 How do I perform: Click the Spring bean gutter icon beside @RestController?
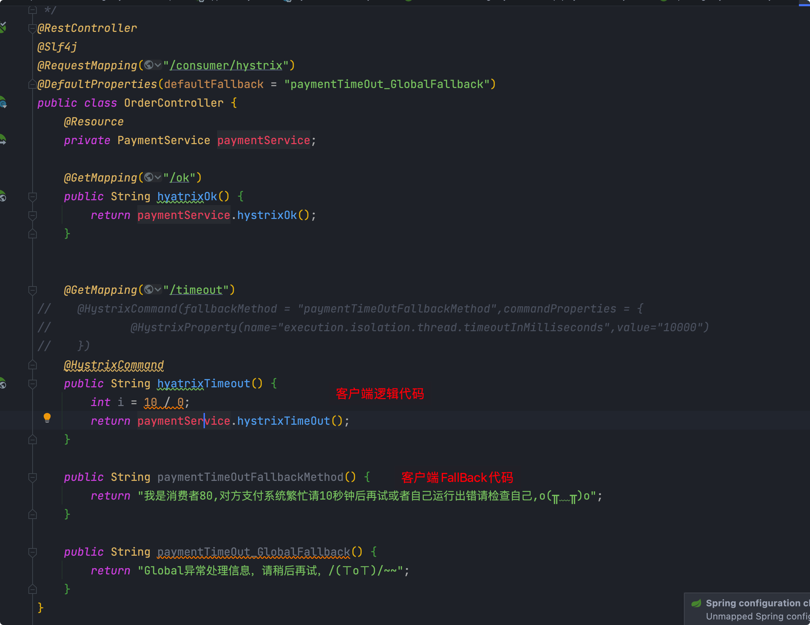[2, 27]
